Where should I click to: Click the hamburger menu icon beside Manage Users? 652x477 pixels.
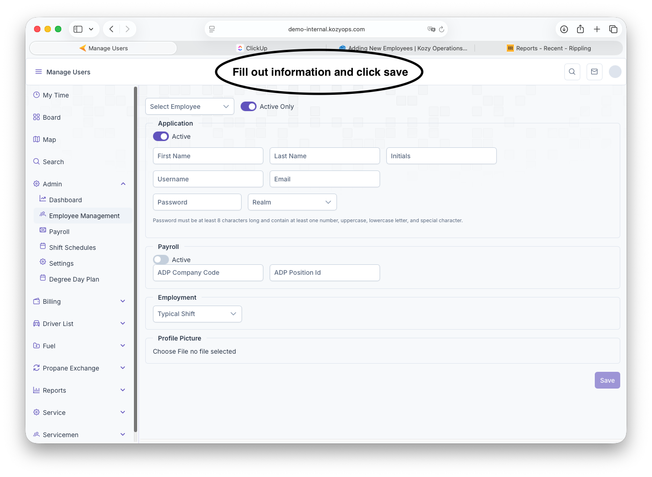point(39,72)
